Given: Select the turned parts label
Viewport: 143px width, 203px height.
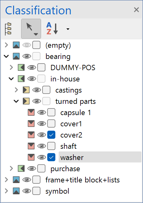Looking at the screenshot, I should tap(76, 101).
